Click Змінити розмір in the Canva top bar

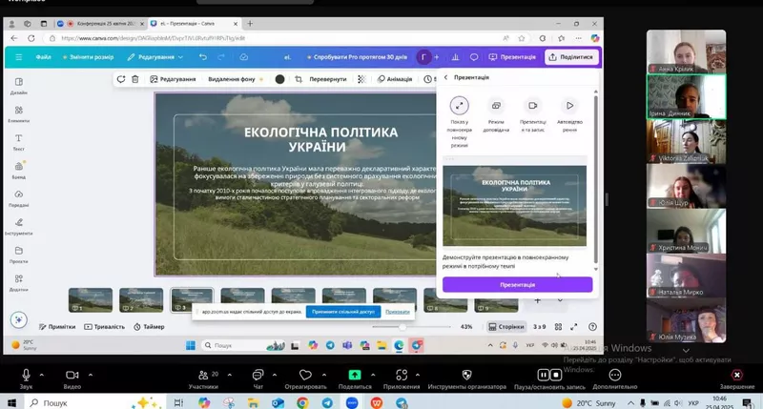point(88,57)
